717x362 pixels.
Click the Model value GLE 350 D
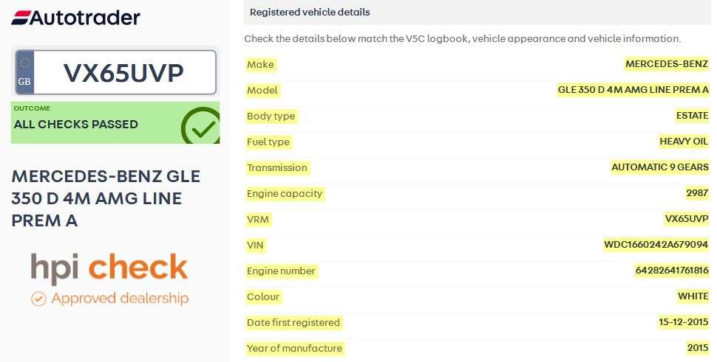tap(633, 90)
